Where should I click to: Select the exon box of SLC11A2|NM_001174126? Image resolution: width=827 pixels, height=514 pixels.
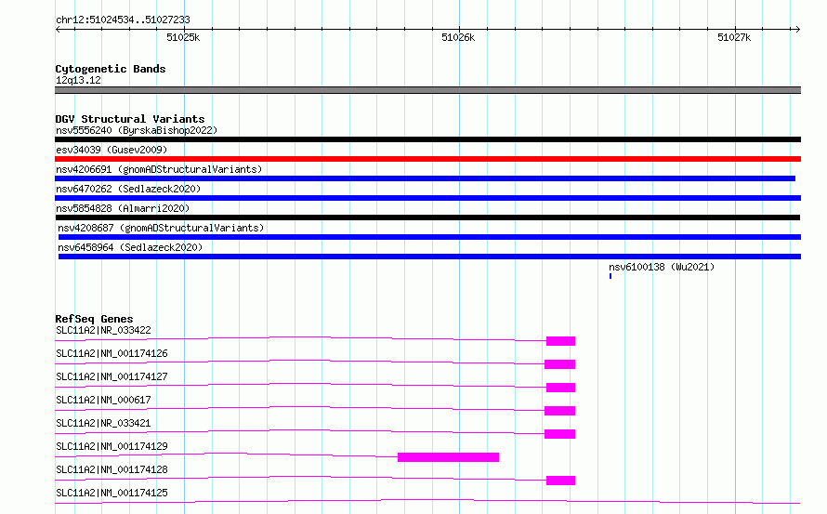tap(559, 364)
